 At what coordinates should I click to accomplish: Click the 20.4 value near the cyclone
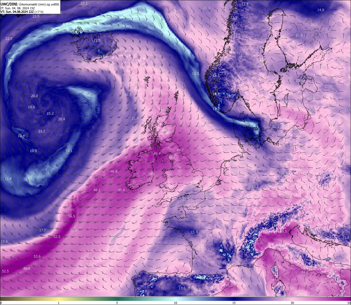tap(61, 119)
